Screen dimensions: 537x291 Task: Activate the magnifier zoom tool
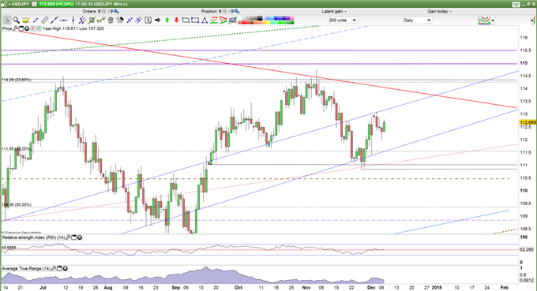(x=16, y=21)
